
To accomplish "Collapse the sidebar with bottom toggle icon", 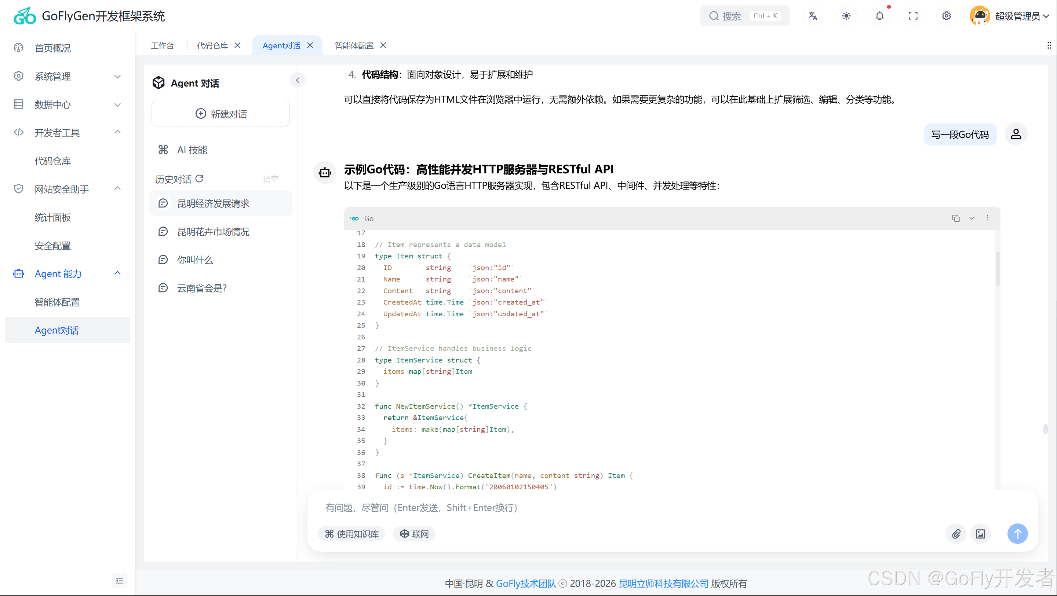I will (119, 581).
